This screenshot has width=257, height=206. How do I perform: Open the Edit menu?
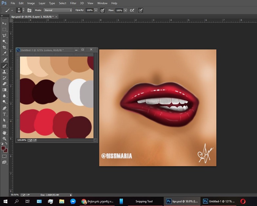(x=21, y=3)
